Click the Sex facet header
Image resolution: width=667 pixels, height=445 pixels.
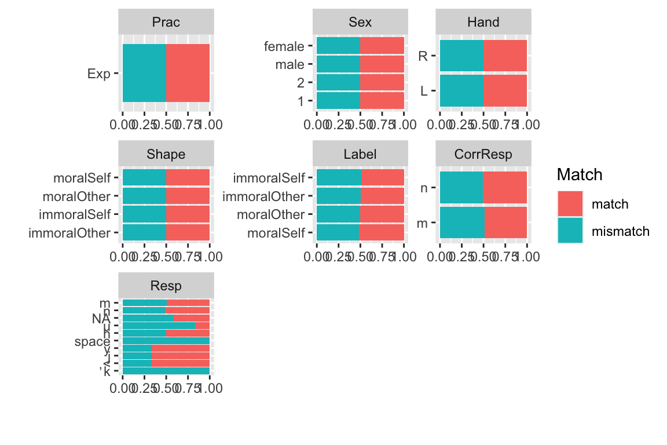coord(360,23)
